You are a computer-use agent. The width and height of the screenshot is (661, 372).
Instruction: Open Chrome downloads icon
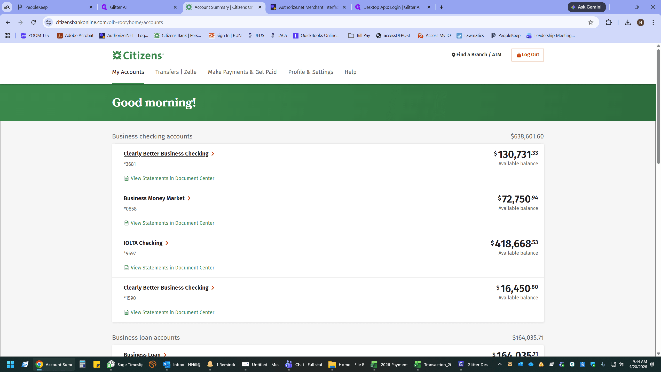click(x=628, y=22)
